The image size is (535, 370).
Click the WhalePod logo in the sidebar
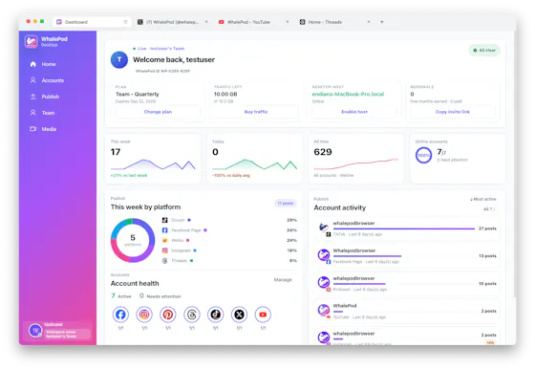point(31,42)
